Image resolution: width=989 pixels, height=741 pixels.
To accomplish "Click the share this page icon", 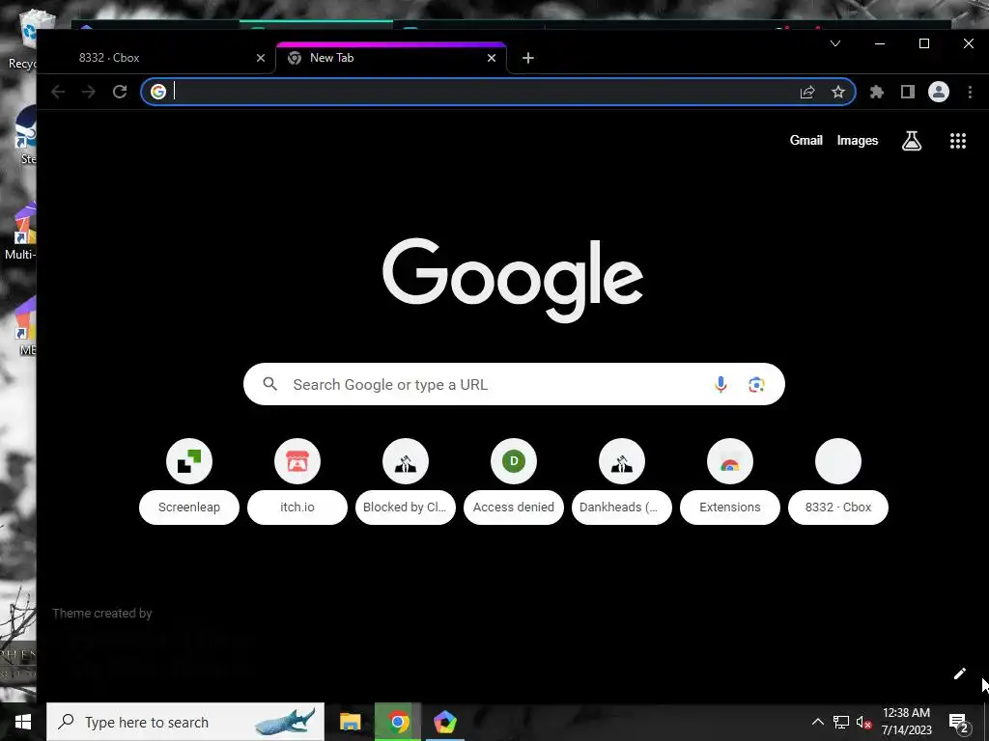I will click(807, 92).
